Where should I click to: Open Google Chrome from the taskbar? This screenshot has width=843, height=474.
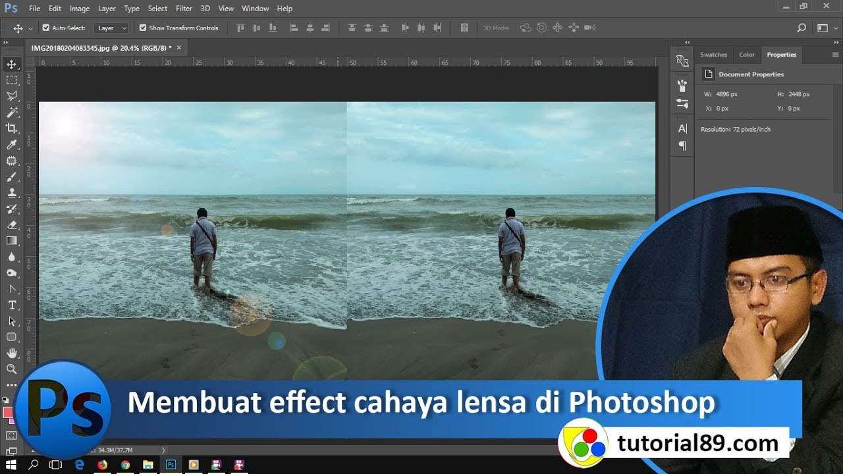tap(125, 465)
